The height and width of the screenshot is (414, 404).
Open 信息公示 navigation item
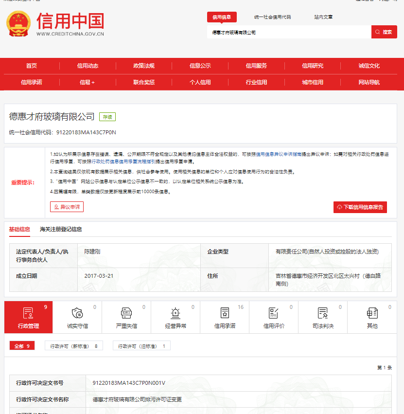pyautogui.click(x=200, y=66)
